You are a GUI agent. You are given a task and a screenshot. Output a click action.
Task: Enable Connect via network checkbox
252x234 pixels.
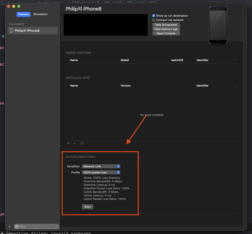click(154, 20)
